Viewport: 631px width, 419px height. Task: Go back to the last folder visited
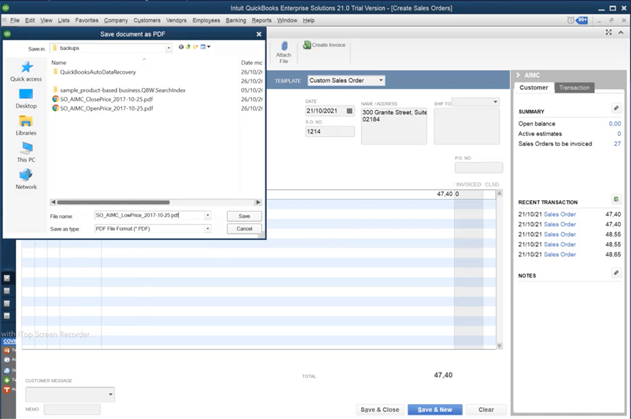(181, 47)
